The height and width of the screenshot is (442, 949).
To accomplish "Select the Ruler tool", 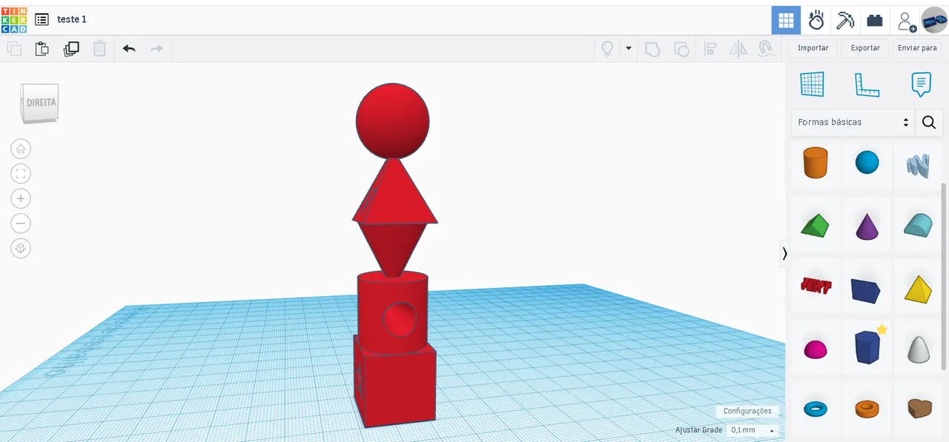I will point(867,84).
